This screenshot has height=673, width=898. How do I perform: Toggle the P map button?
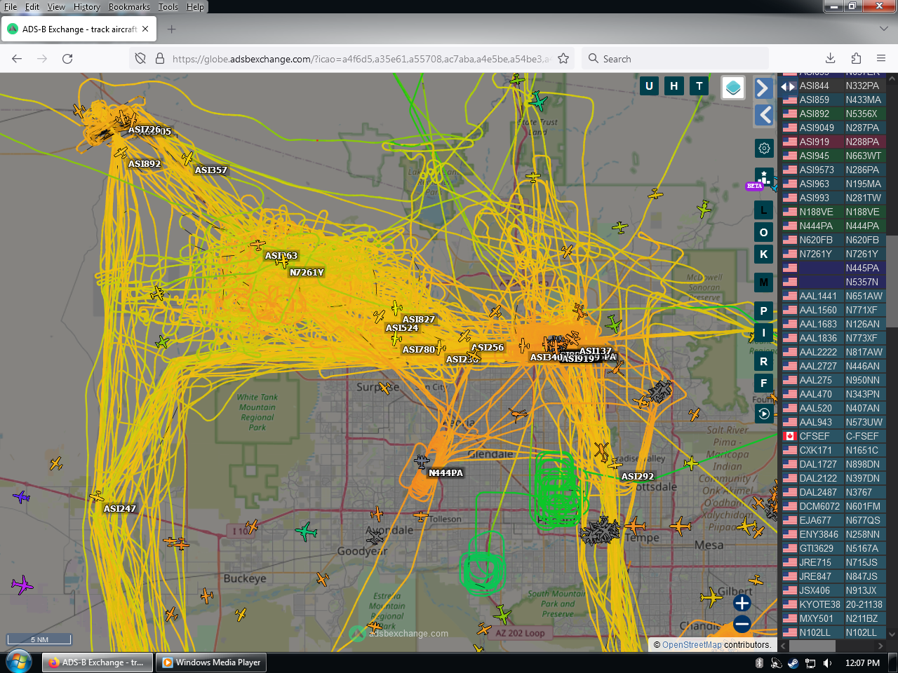click(764, 311)
